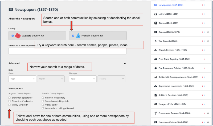Click the Advanced section heading
Screen dimensions: 213x126
[14, 63]
